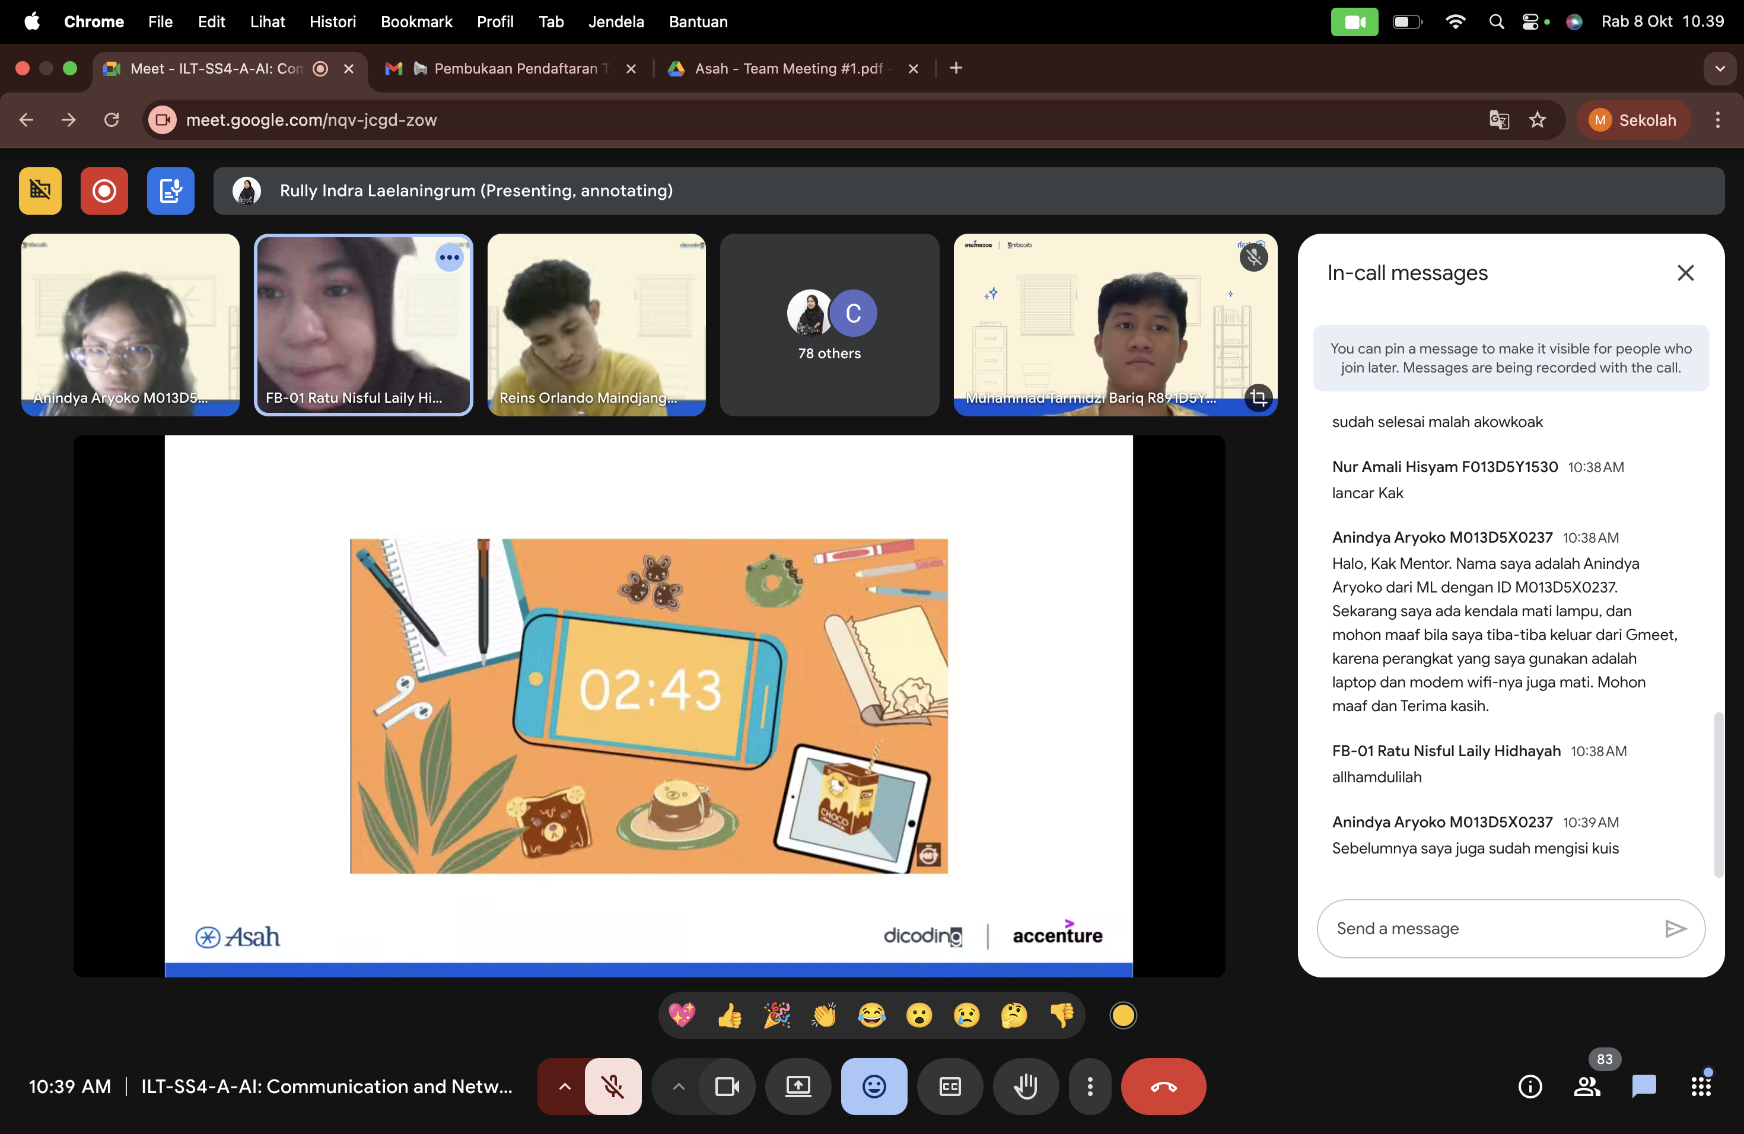Click the Send a message field
Image resolution: width=1744 pixels, height=1134 pixels.
pyautogui.click(x=1488, y=928)
